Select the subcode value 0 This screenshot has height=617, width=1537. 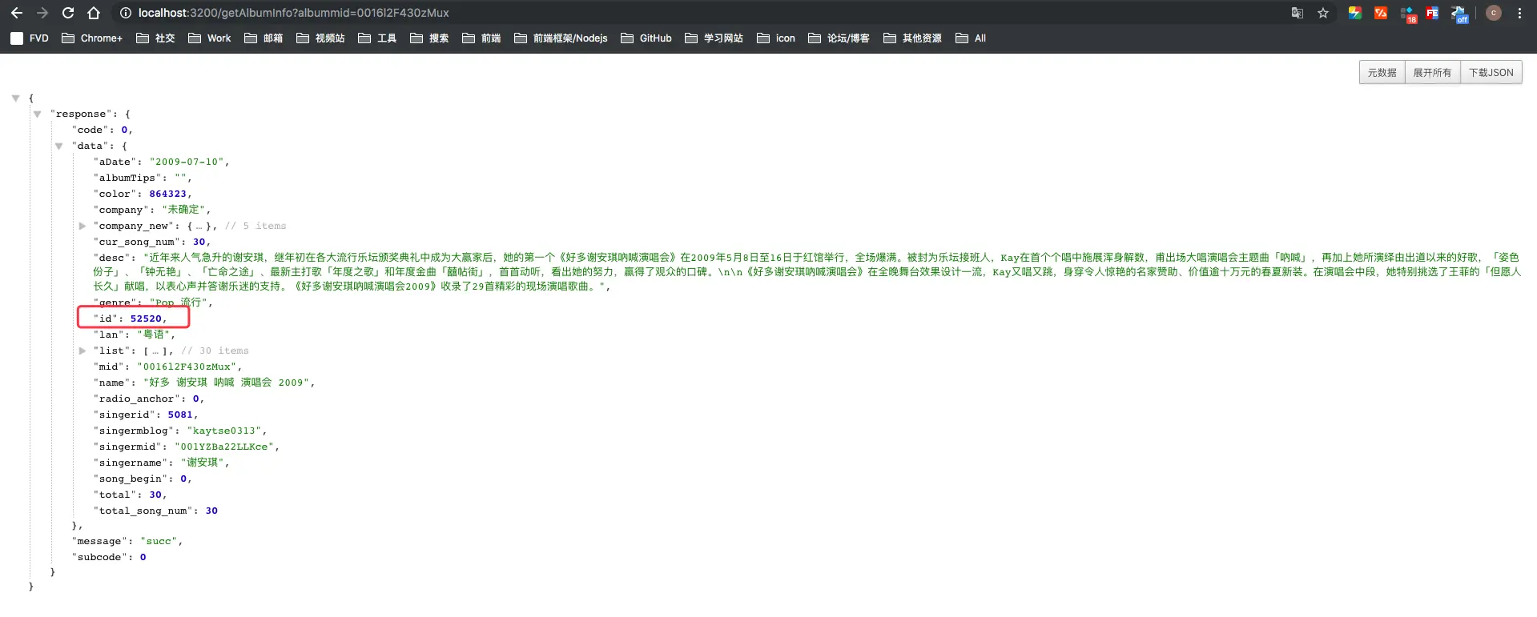(143, 558)
